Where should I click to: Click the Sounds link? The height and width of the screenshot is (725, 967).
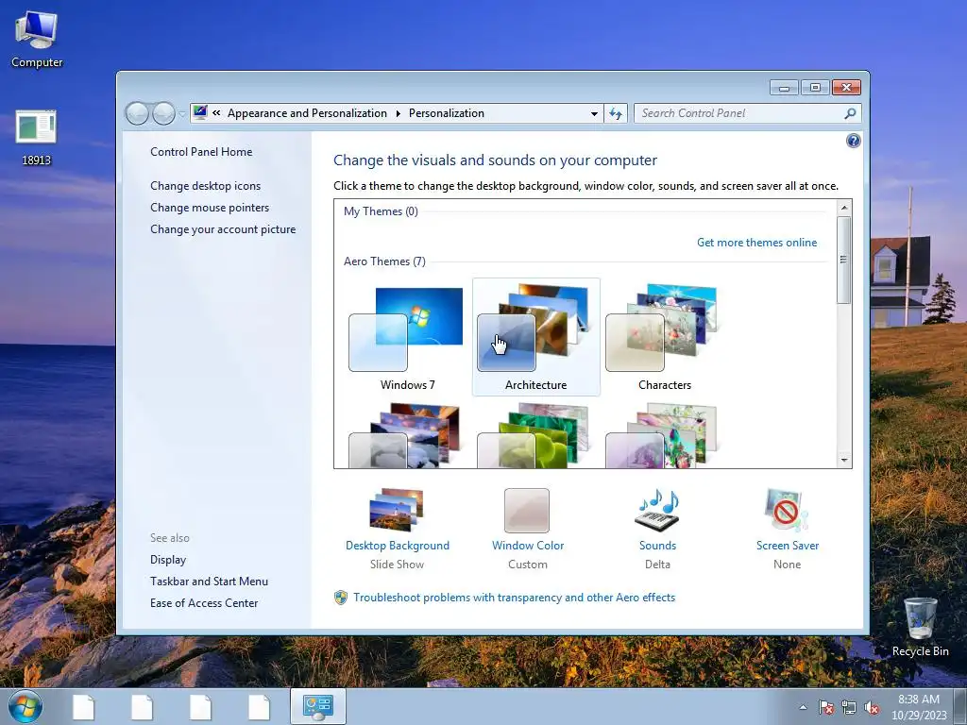coord(657,546)
